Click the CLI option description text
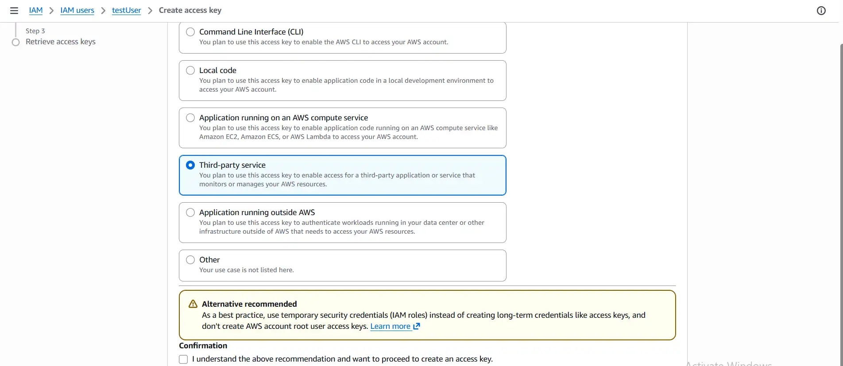The height and width of the screenshot is (366, 843). [324, 42]
